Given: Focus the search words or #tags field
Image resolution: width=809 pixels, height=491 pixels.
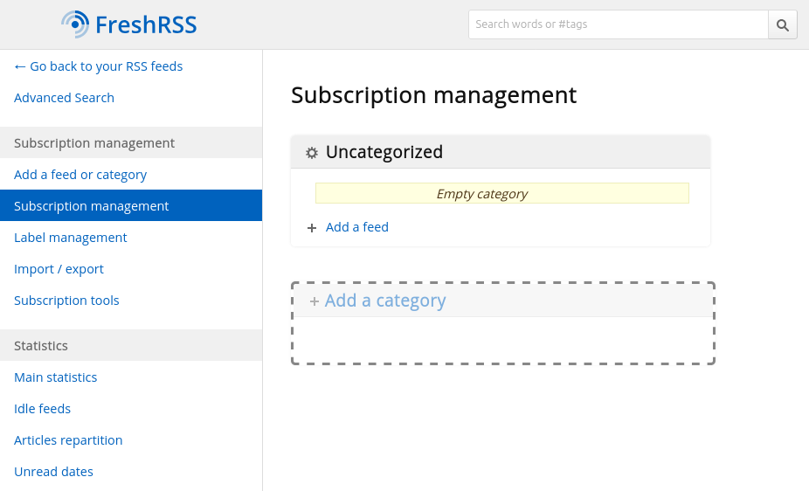Looking at the screenshot, I should point(618,24).
